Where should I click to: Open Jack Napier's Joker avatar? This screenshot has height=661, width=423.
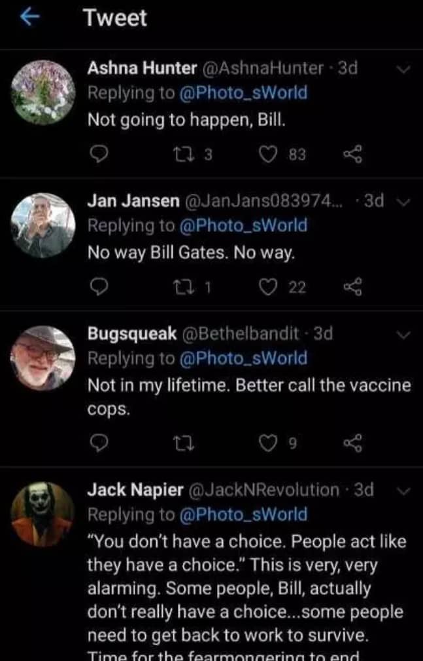click(43, 514)
